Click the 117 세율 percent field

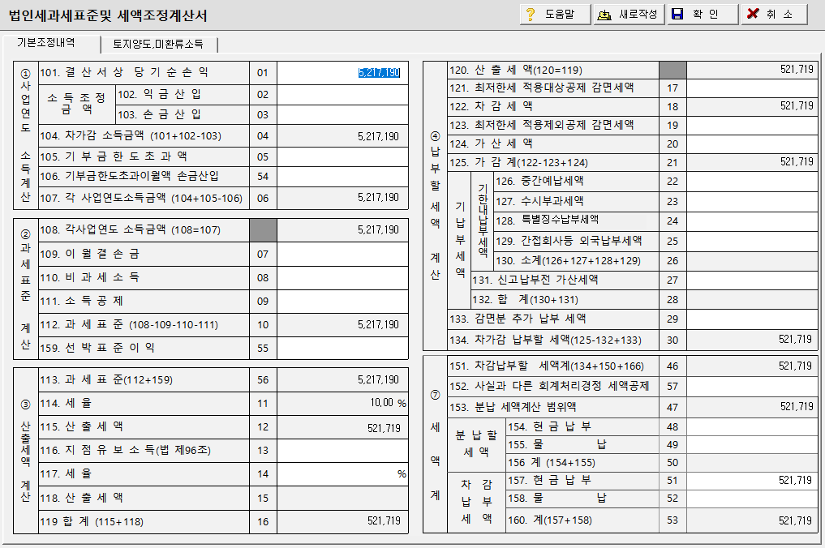342,474
